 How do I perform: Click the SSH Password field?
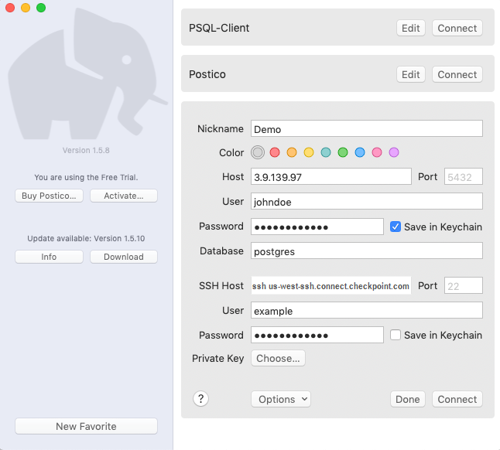click(x=317, y=335)
